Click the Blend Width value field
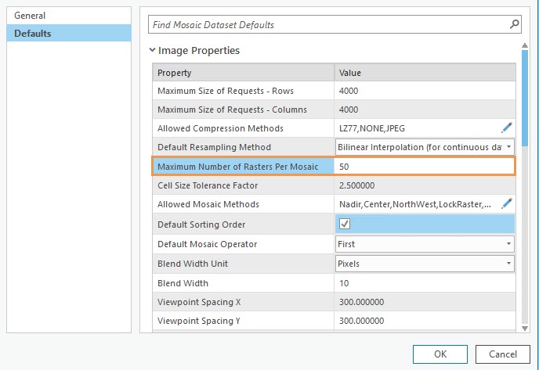 [x=423, y=283]
